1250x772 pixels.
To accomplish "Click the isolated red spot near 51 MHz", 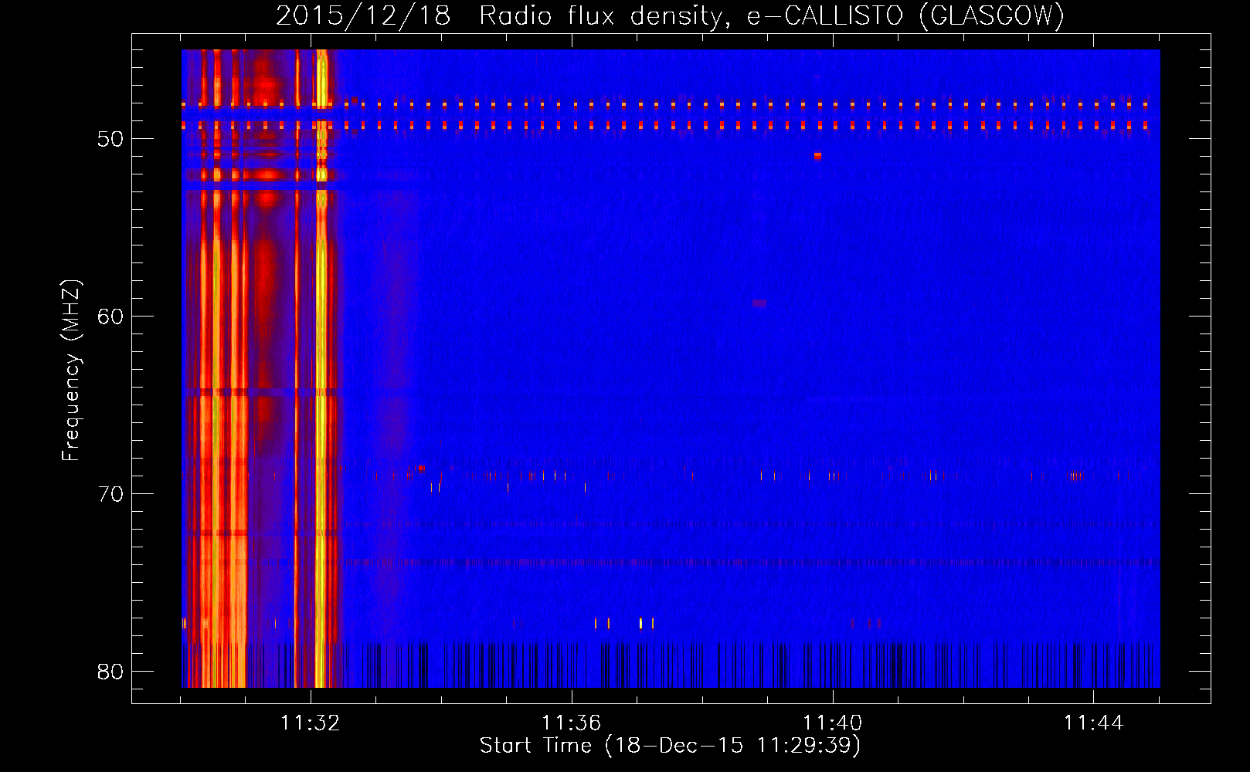I will [x=817, y=155].
